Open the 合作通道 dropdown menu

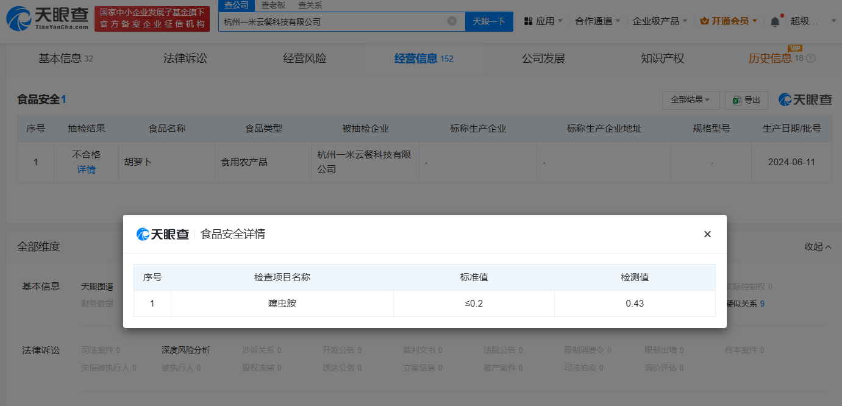[598, 21]
